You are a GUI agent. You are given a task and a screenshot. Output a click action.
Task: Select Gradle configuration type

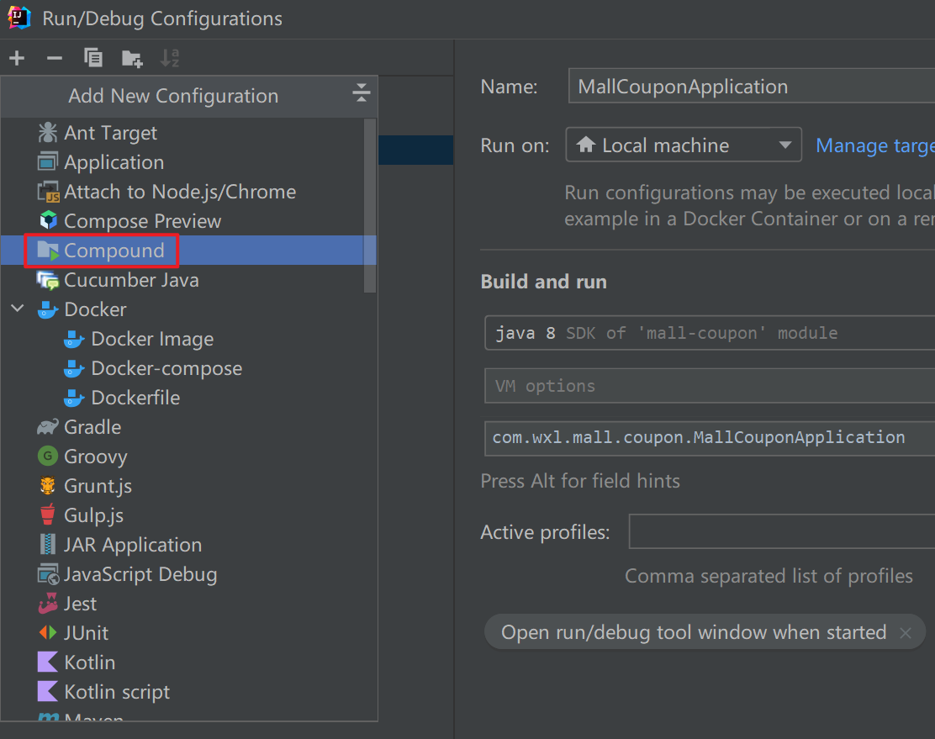pos(92,427)
